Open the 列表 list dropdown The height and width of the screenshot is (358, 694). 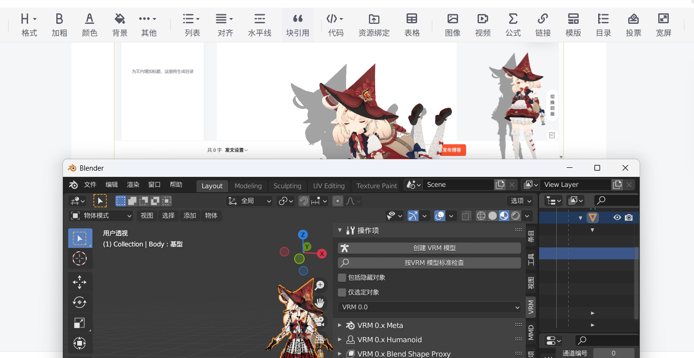(x=192, y=25)
